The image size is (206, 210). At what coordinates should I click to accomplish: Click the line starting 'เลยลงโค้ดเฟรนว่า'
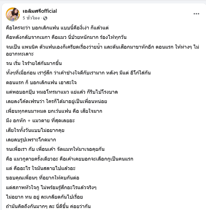56,101
